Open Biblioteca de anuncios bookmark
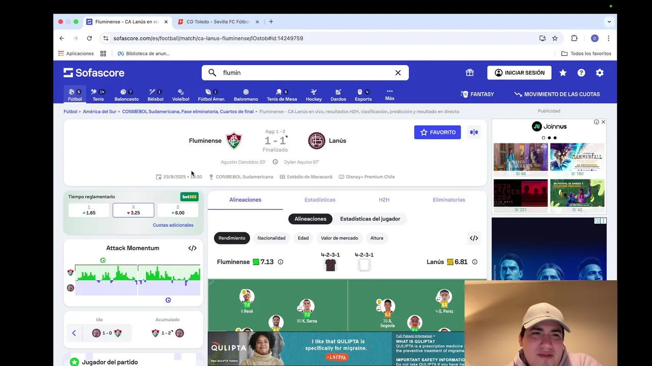This screenshot has width=652, height=366. [143, 53]
